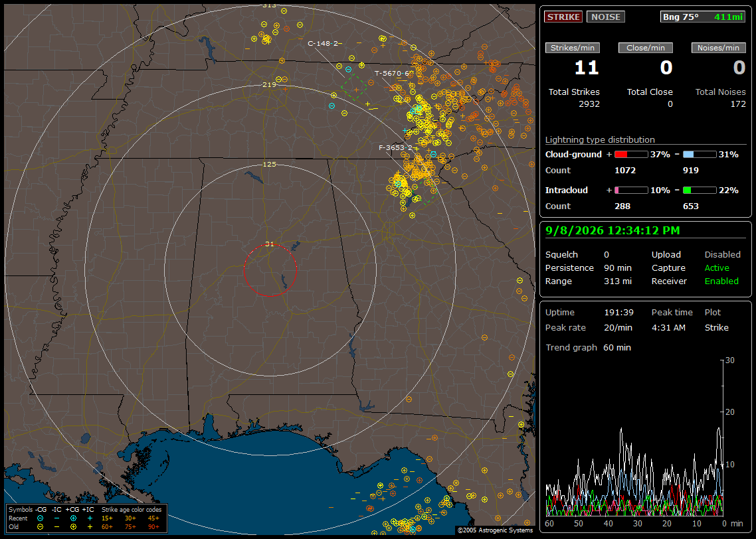Click the positive cloud-ground red bar
The image size is (756, 539).
tap(631, 155)
